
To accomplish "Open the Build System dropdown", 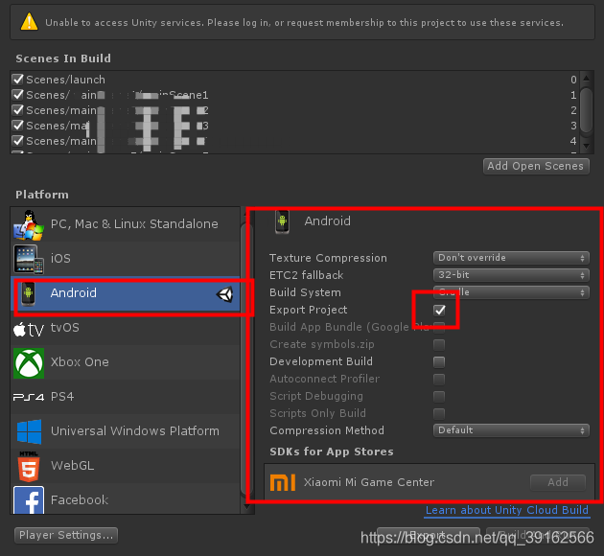I will [511, 292].
